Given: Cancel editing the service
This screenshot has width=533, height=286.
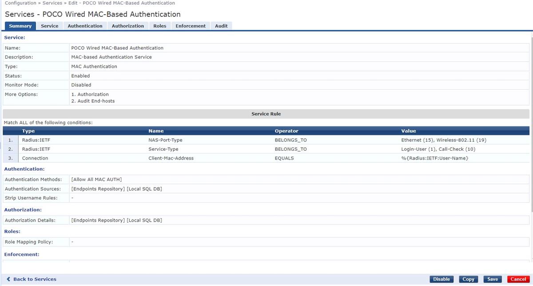Looking at the screenshot, I should (x=518, y=279).
